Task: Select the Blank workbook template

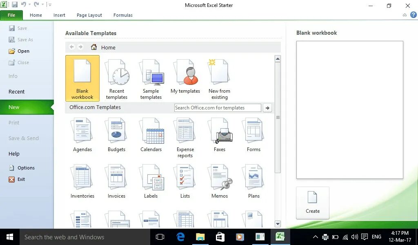Action: (x=82, y=78)
